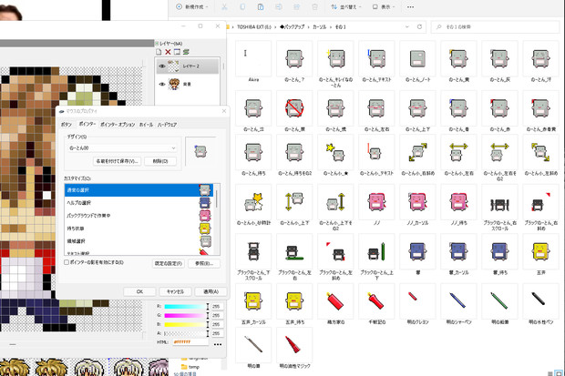Screen dimensions: 565x376
Task: Click the 適用 apply button
Action: pyautogui.click(x=211, y=291)
